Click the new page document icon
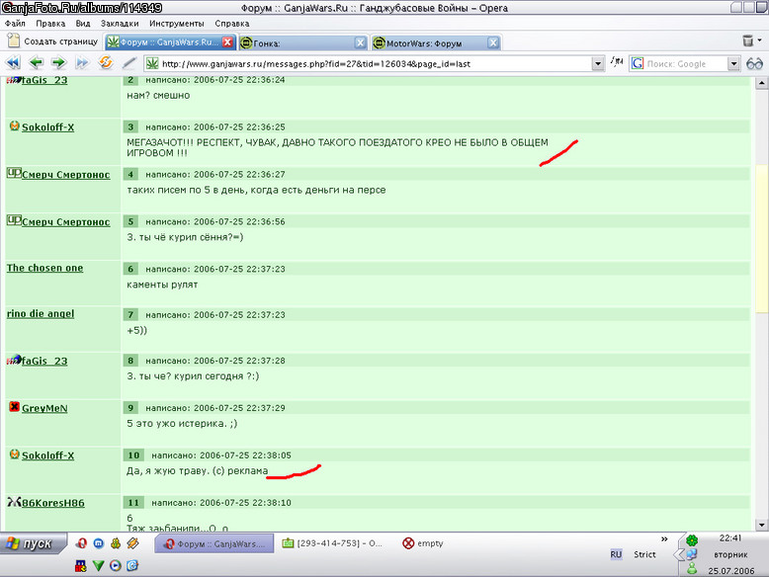 coord(13,41)
